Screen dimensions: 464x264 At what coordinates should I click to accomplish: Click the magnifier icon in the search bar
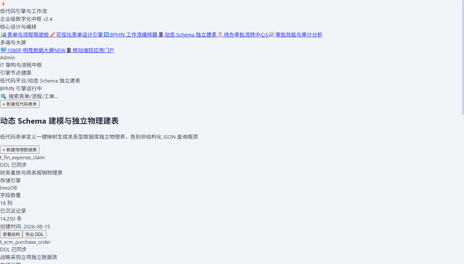point(3,96)
